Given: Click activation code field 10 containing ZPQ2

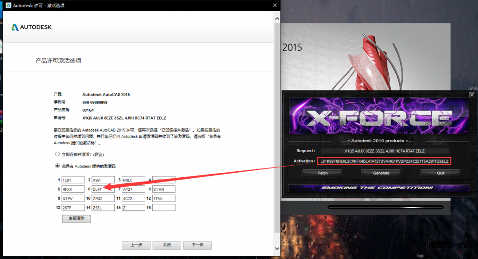Looking at the screenshot, I should (x=103, y=198).
